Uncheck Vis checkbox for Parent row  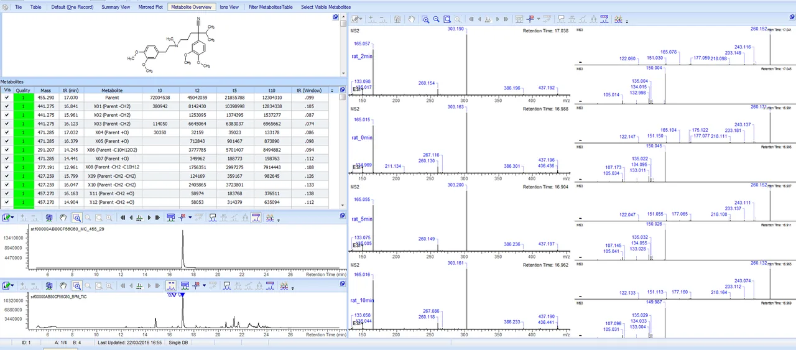[7, 98]
